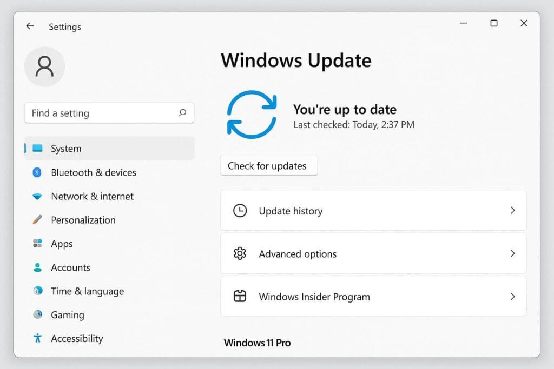Click the Update history clock icon
Screen dimensions: 554x369
[x=240, y=211]
